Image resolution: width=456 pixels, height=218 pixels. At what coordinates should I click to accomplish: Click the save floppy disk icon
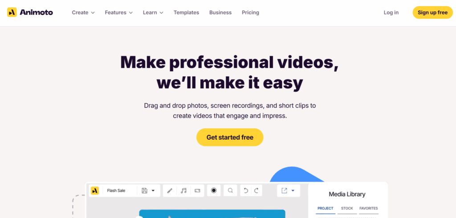click(144, 191)
